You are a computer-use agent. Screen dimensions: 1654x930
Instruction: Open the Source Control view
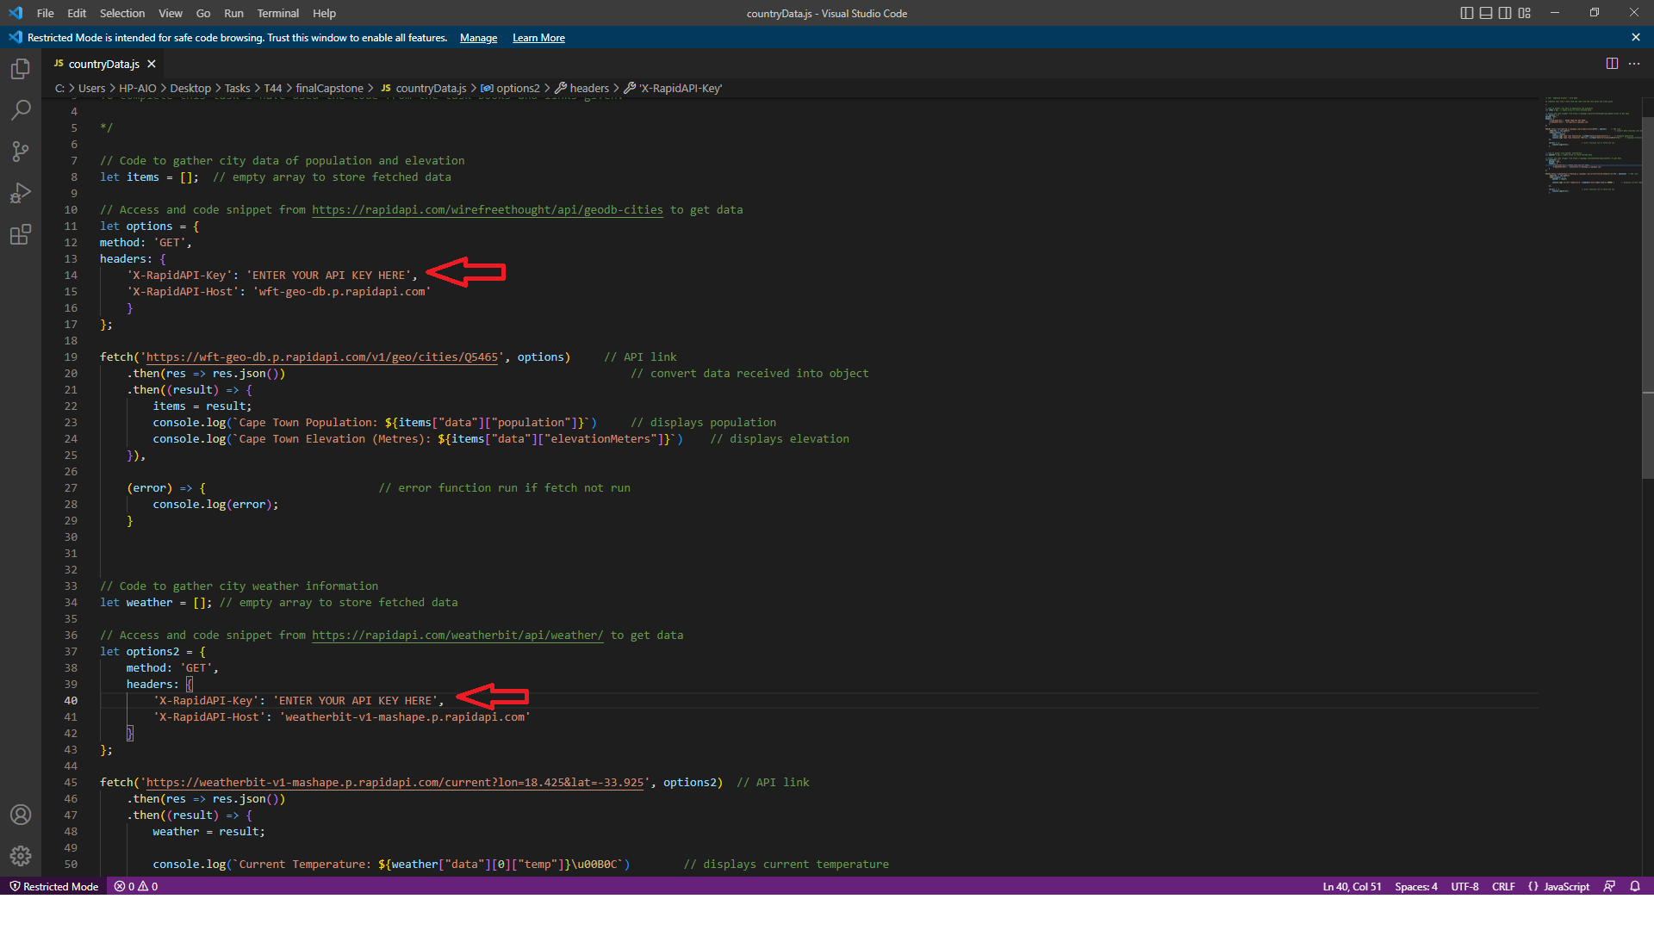[20, 152]
